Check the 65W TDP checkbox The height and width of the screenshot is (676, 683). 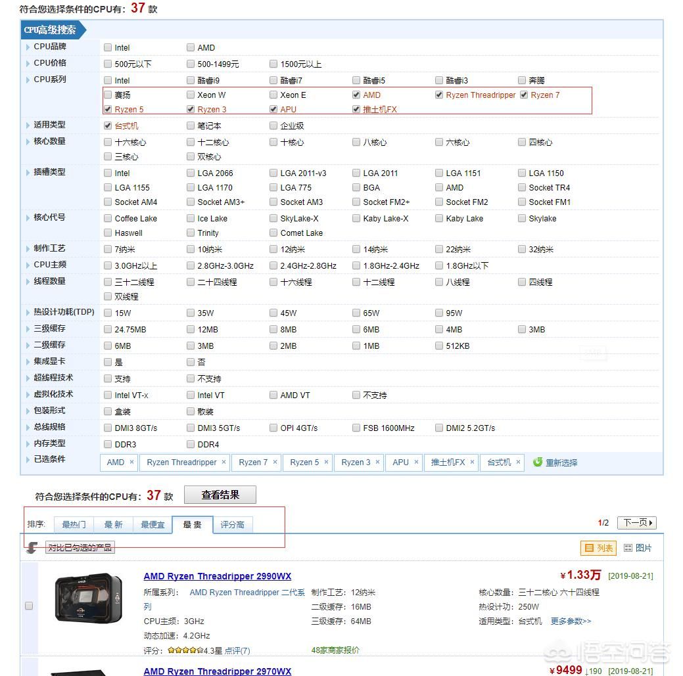pyautogui.click(x=356, y=313)
